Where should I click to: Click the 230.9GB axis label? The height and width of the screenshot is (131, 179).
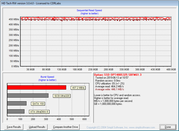(x=93, y=69)
